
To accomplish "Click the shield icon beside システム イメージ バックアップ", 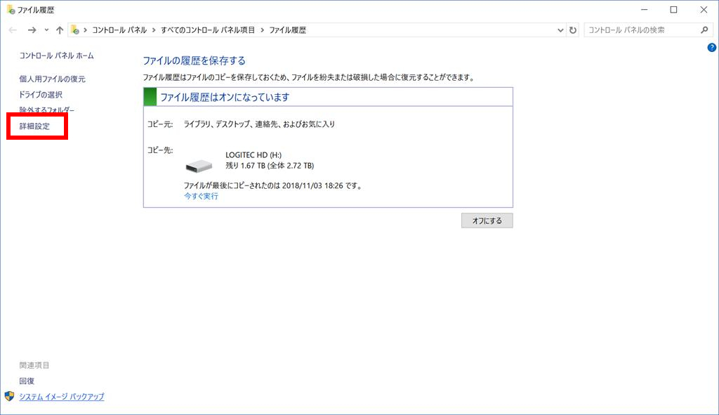I will pyautogui.click(x=10, y=397).
